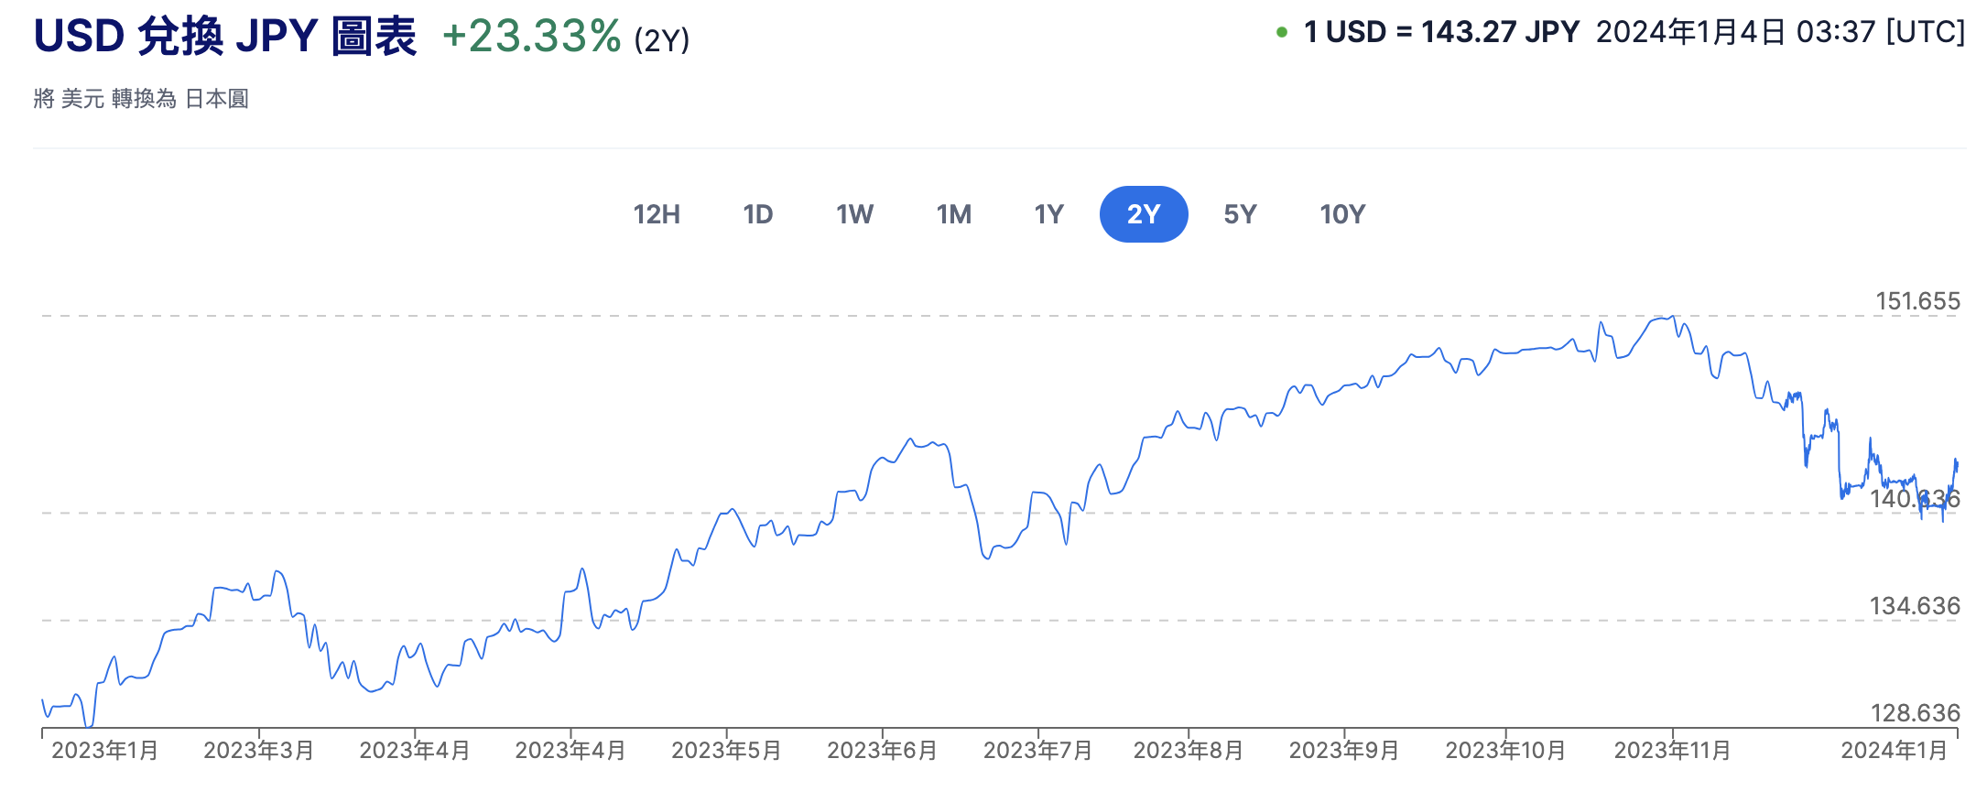
Task: Click the +23.33% change figure
Action: (531, 37)
